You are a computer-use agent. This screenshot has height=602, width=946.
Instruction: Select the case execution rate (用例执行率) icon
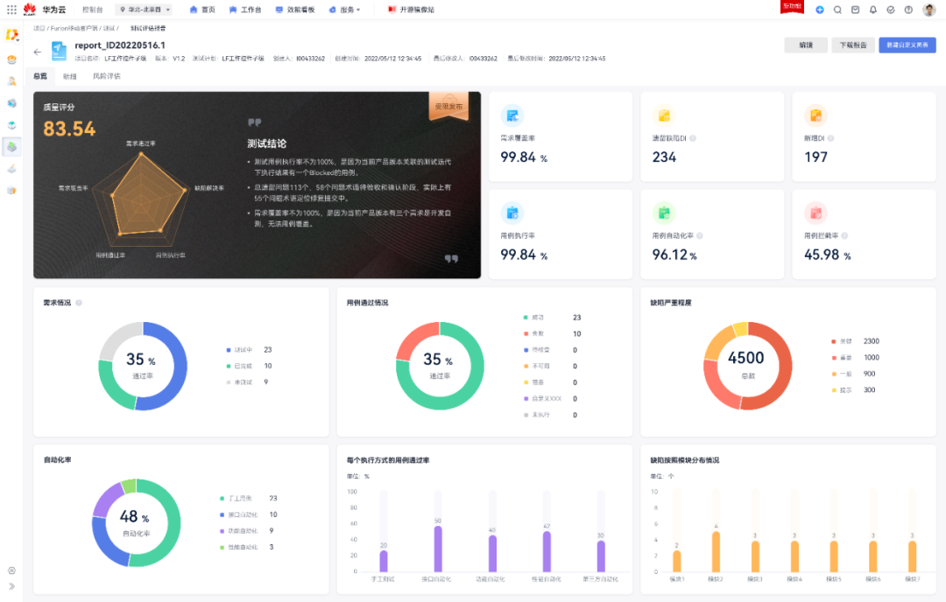click(x=512, y=213)
